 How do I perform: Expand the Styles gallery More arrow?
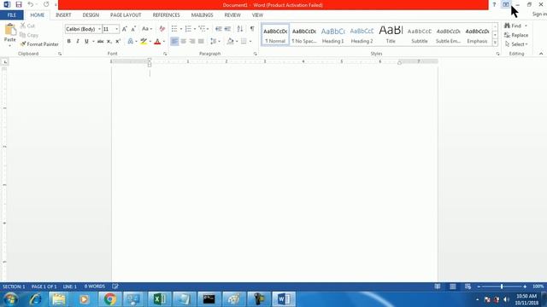pyautogui.click(x=495, y=43)
